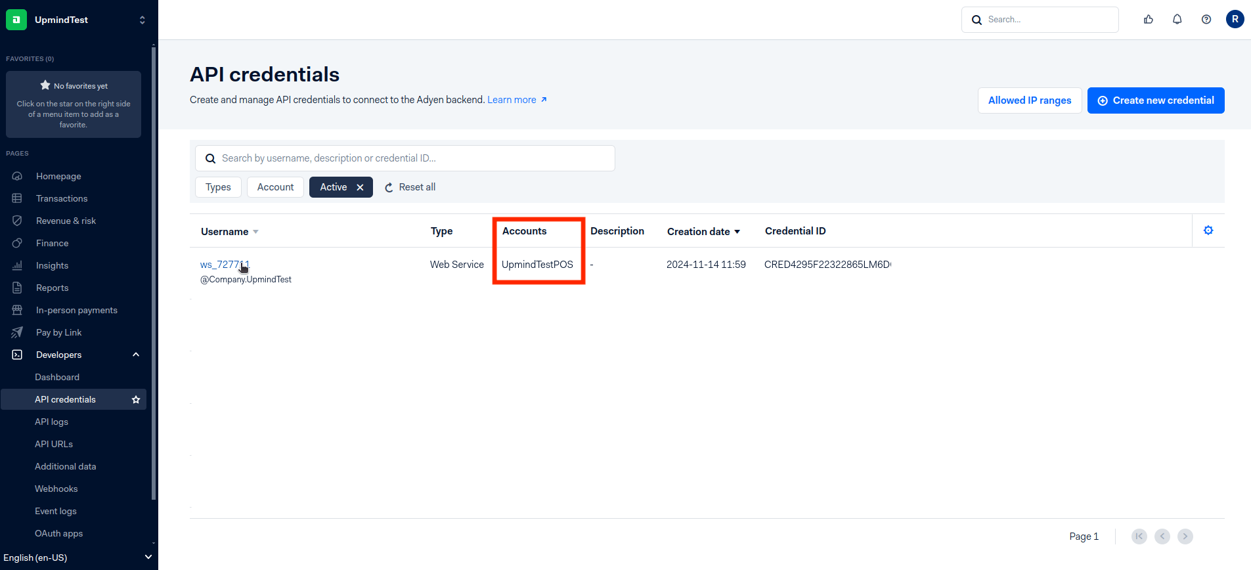
Task: Open the English (en-US) language selector
Action: 78,558
